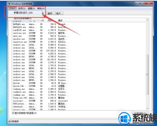Select the TXPlatform... process

point(41,104)
